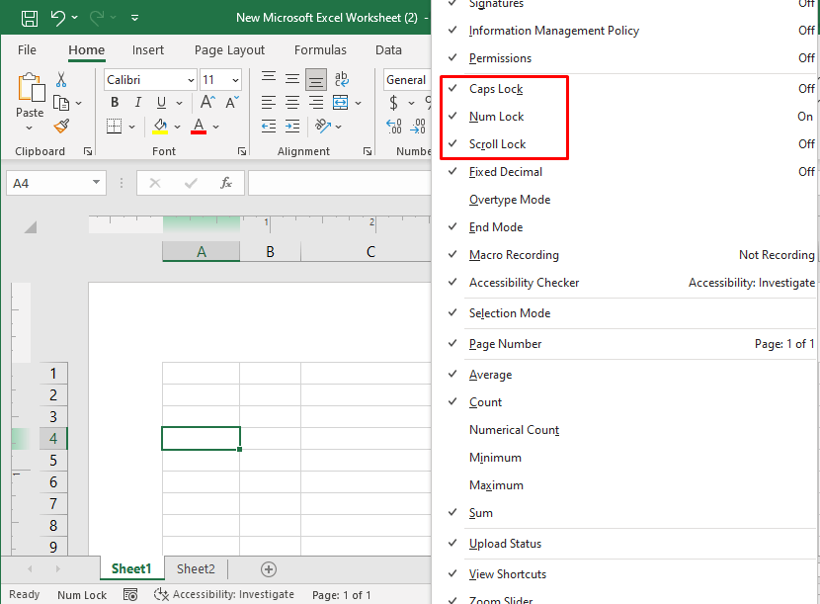Open the Insert ribbon tab
The width and height of the screenshot is (820, 604).
148,49
